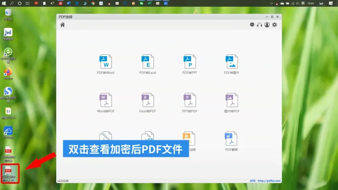
Task: Go to the home screen icon
Action: pos(63,25)
